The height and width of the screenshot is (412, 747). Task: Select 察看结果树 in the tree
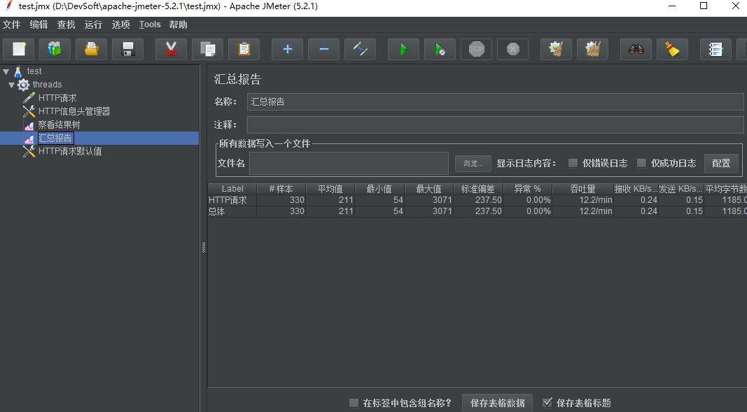[x=59, y=125]
